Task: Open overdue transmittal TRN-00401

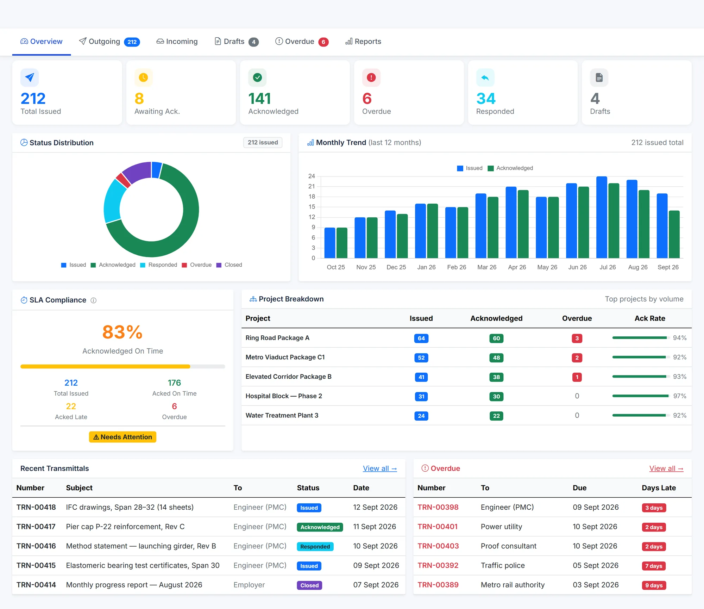Action: pos(438,527)
